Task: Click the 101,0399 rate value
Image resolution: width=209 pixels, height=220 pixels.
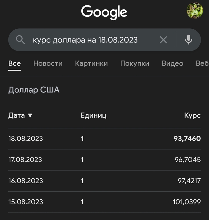Action: (187, 202)
